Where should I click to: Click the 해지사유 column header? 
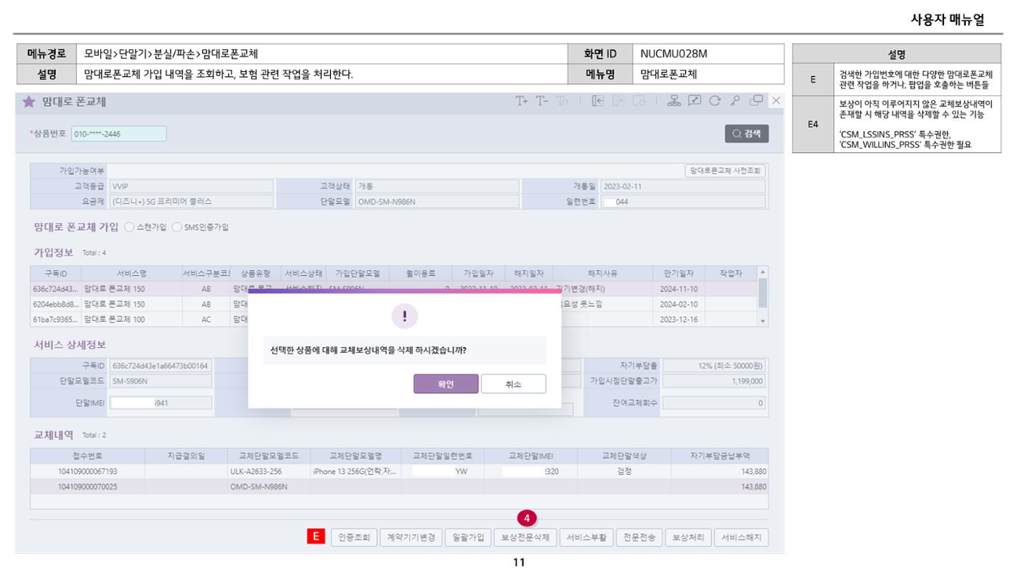click(603, 273)
